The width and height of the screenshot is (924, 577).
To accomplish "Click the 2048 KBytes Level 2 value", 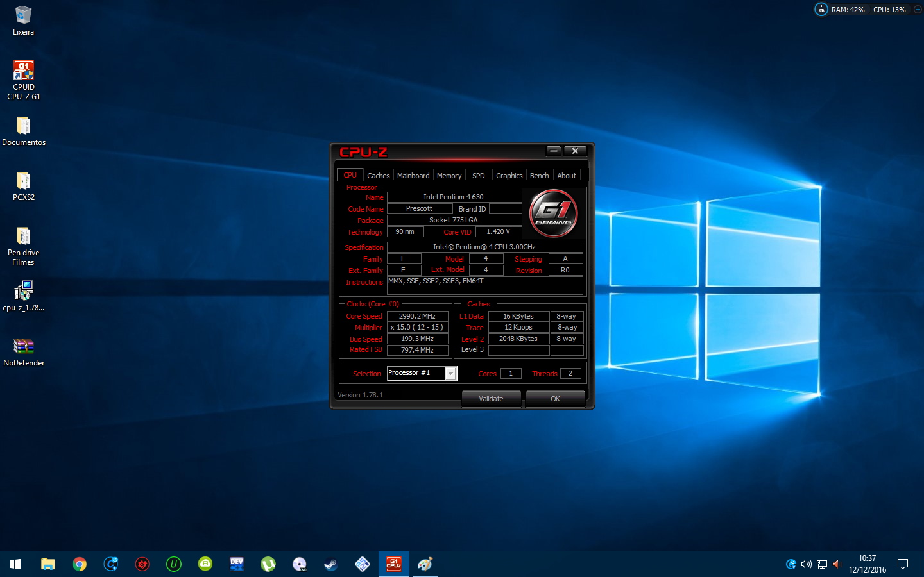I will click(x=518, y=339).
